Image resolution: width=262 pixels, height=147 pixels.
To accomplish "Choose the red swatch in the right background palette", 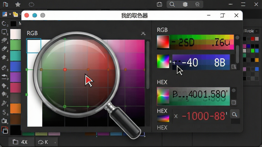I will pos(253,39).
